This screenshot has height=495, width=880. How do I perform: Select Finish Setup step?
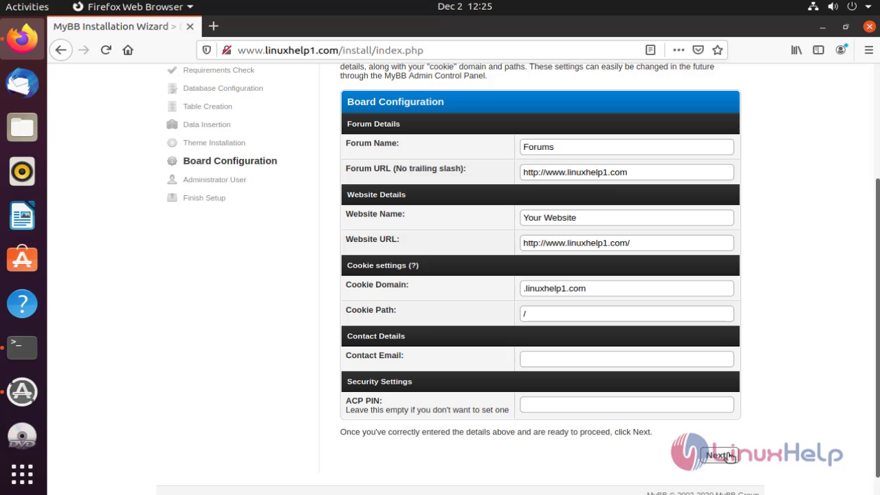(203, 198)
